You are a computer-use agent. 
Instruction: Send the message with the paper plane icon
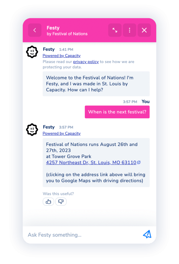[147, 234]
